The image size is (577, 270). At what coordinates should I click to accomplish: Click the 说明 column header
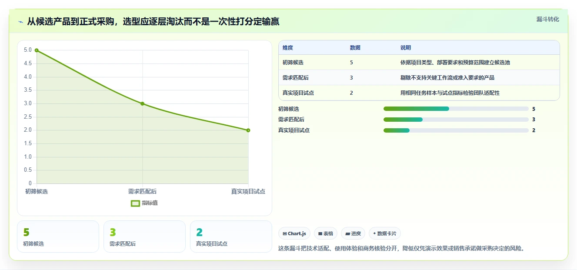tap(406, 48)
